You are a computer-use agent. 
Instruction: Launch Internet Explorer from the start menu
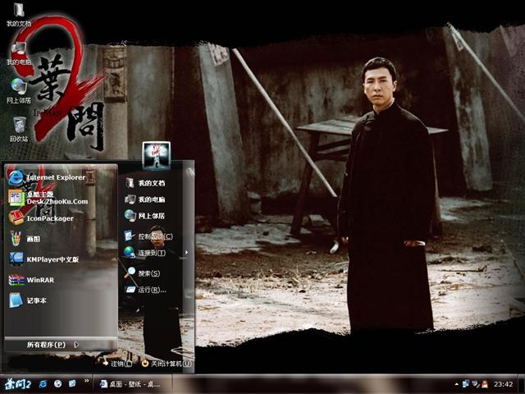point(47,177)
